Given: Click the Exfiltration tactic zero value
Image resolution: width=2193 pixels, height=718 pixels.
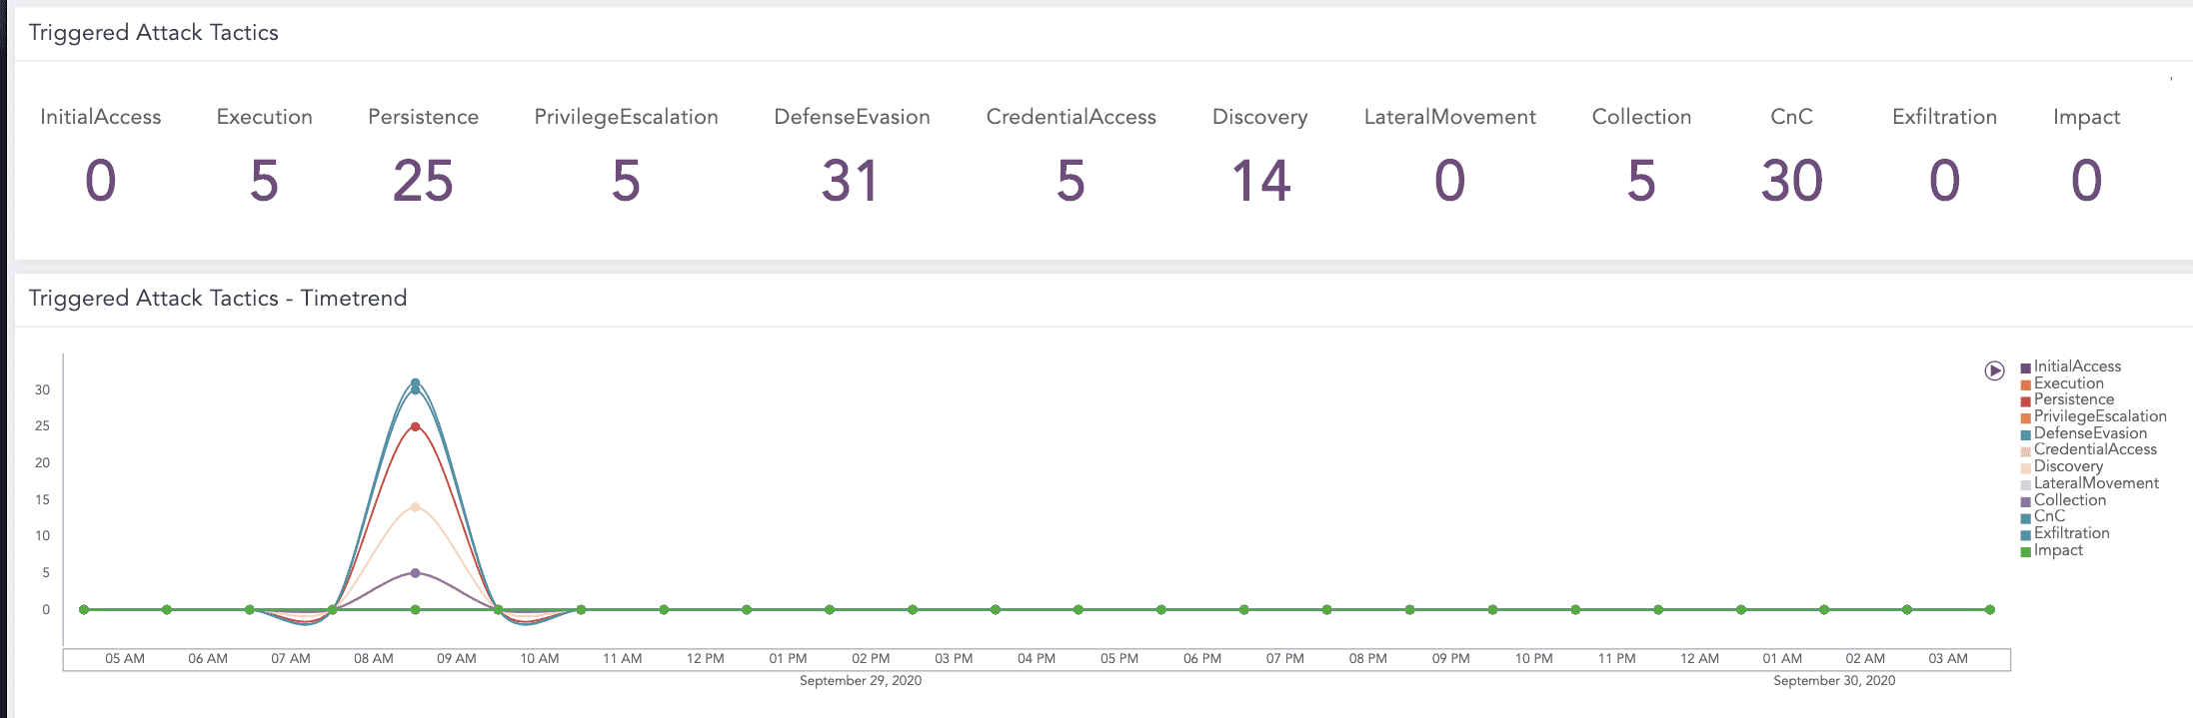Looking at the screenshot, I should pyautogui.click(x=1944, y=181).
